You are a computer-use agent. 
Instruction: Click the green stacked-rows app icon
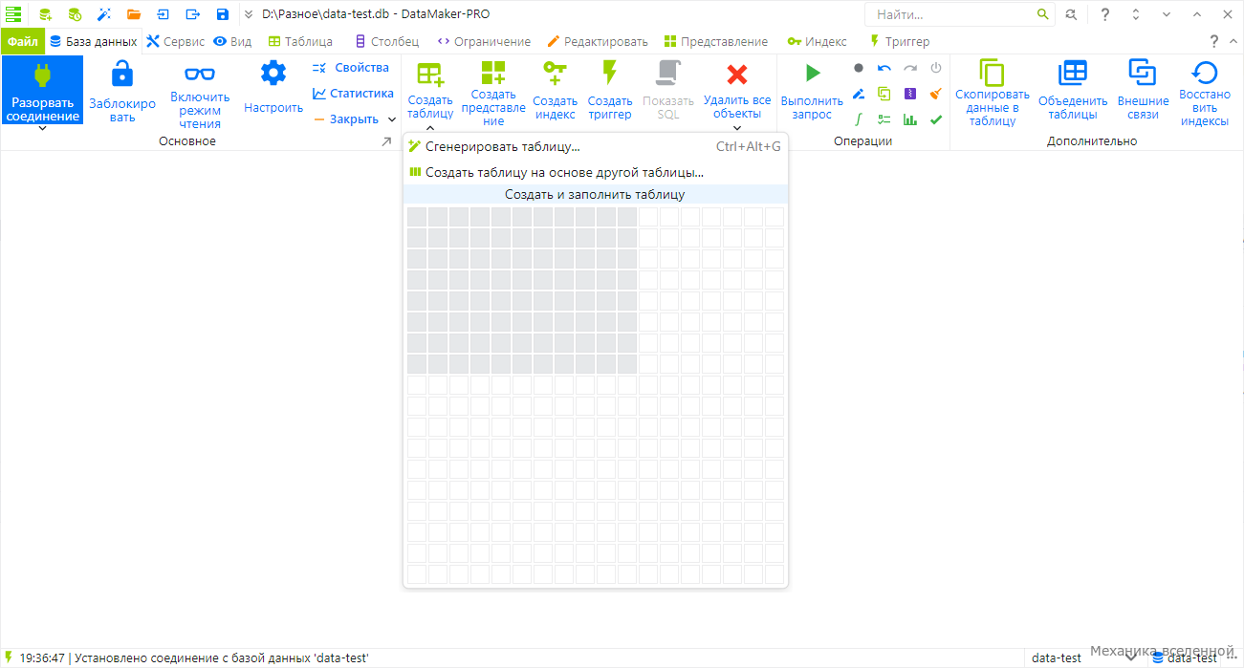[13, 14]
